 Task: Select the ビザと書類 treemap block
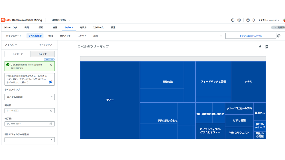pyautogui.click(x=239, y=121)
